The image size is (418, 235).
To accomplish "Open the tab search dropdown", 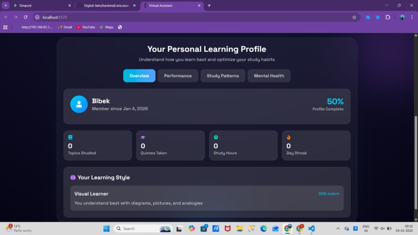I will click(5, 5).
